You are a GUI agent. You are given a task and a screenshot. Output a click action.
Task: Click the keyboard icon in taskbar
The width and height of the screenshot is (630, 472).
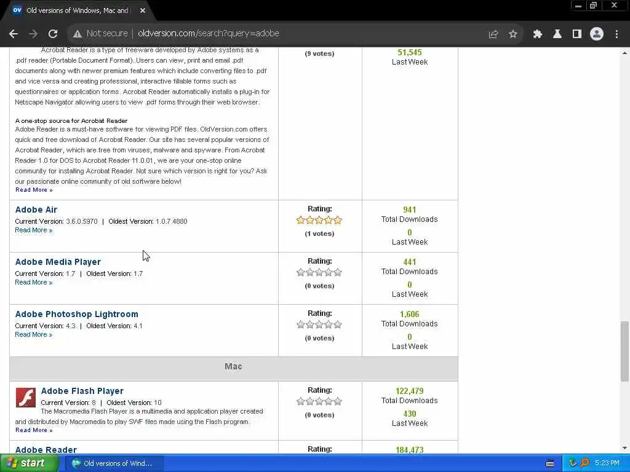(550, 463)
